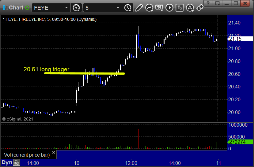Click the blue Chart window icon
Image resolution: width=254 pixels, height=167 pixels.
click(x=5, y=8)
